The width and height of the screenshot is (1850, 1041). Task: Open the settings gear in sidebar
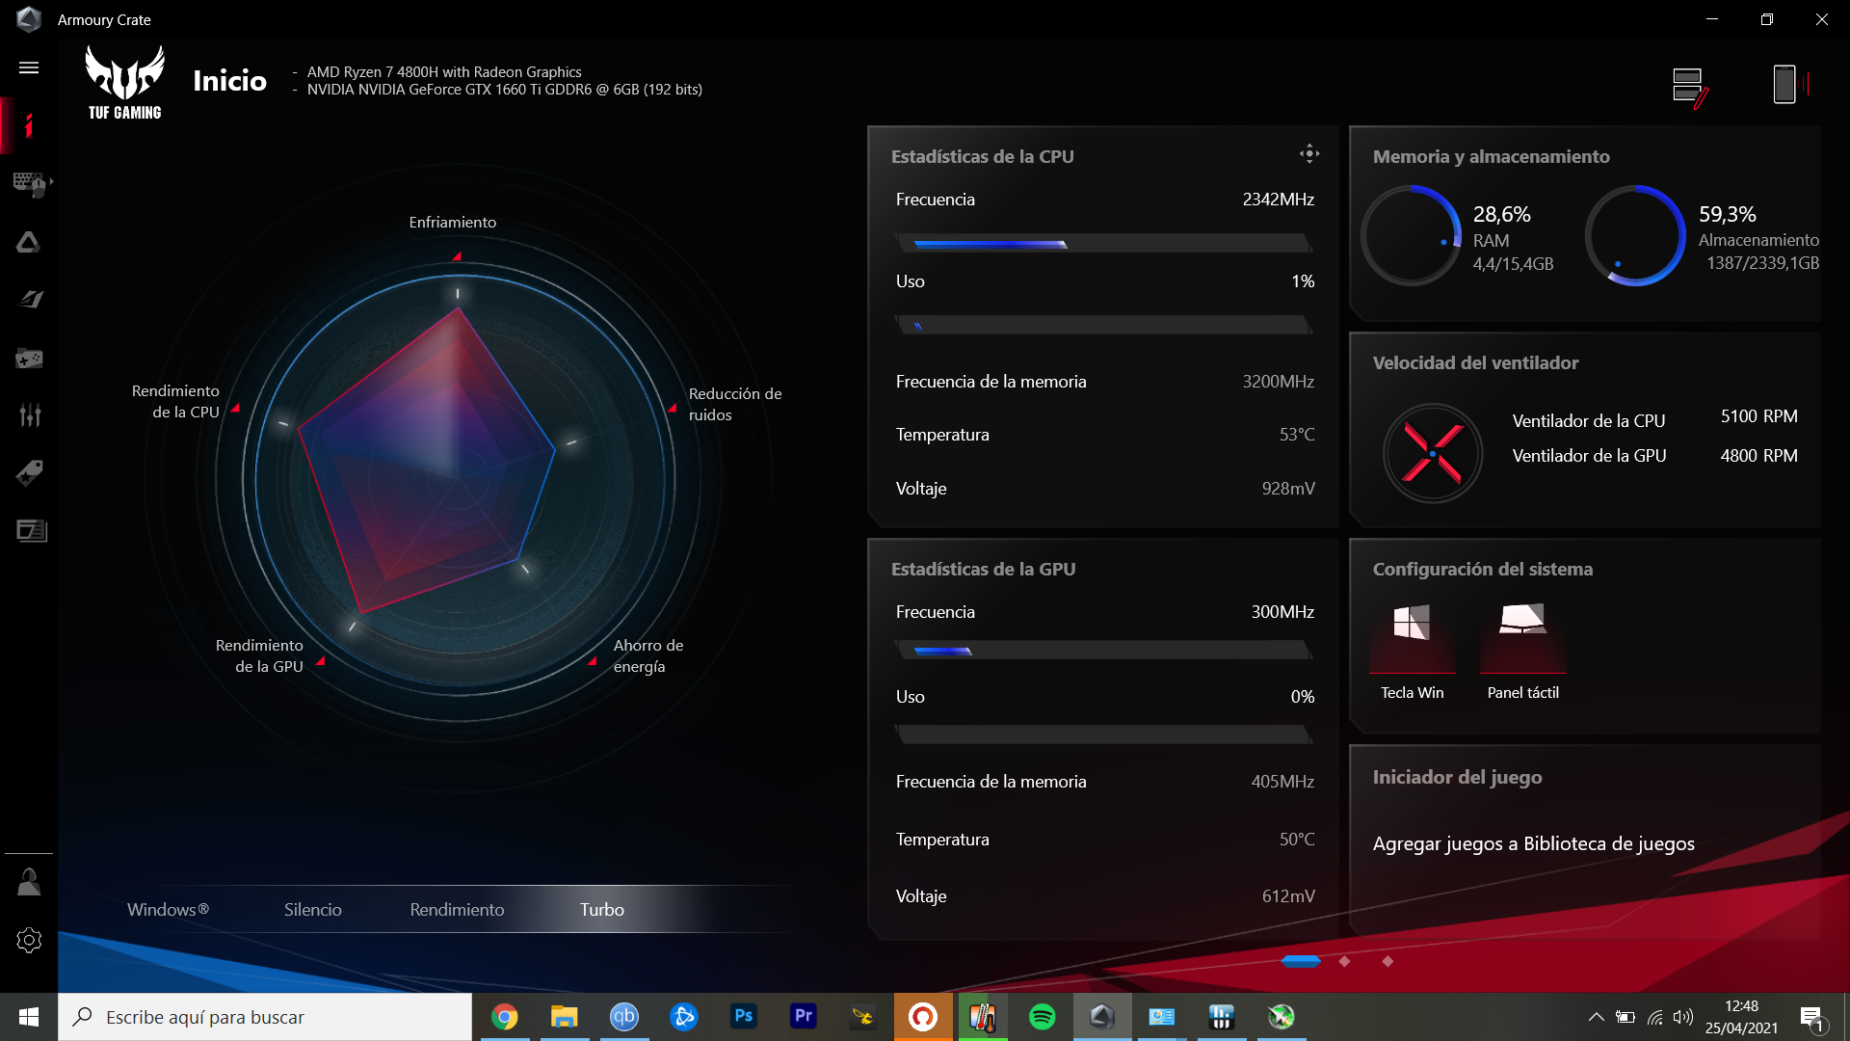(29, 940)
